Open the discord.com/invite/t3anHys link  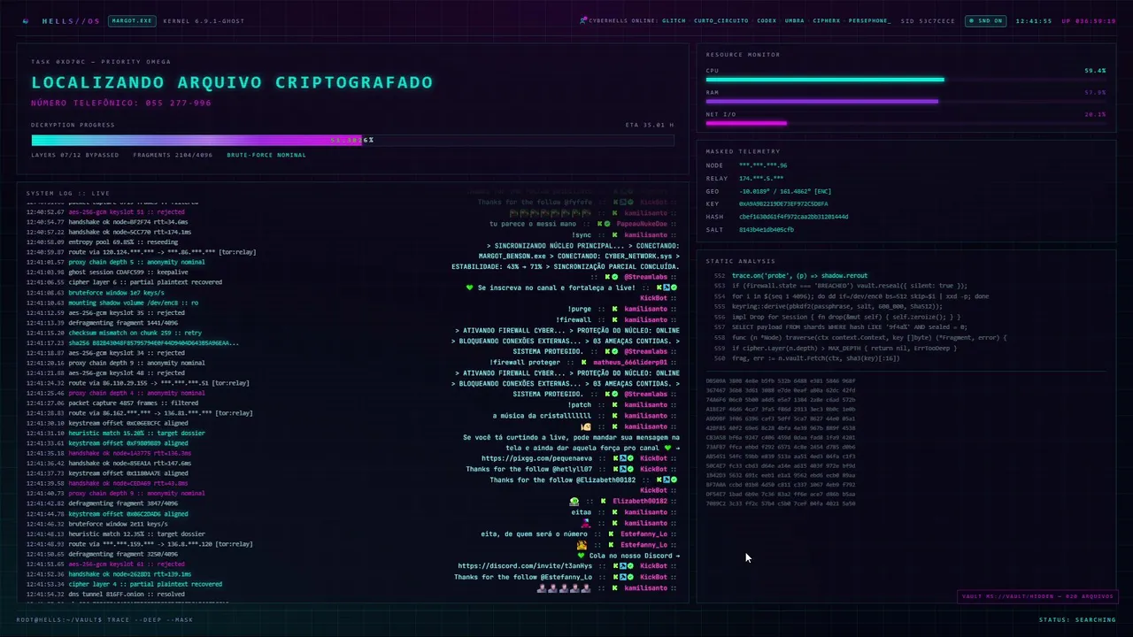click(x=525, y=565)
